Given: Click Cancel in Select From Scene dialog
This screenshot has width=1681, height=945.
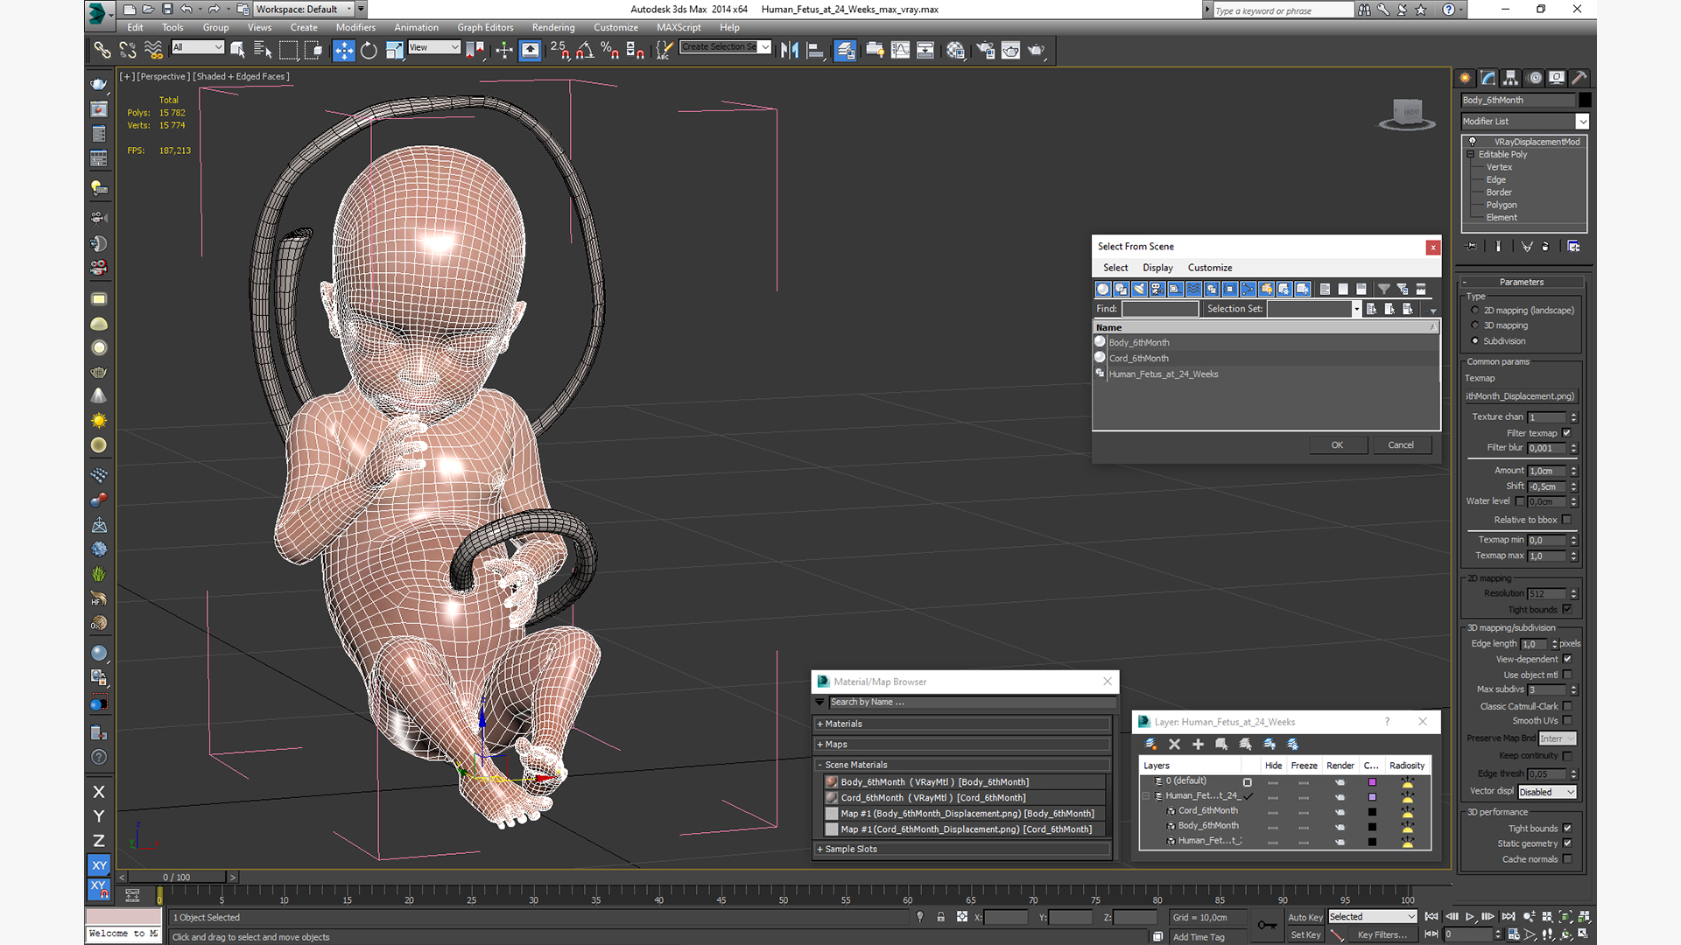Looking at the screenshot, I should click(1401, 445).
